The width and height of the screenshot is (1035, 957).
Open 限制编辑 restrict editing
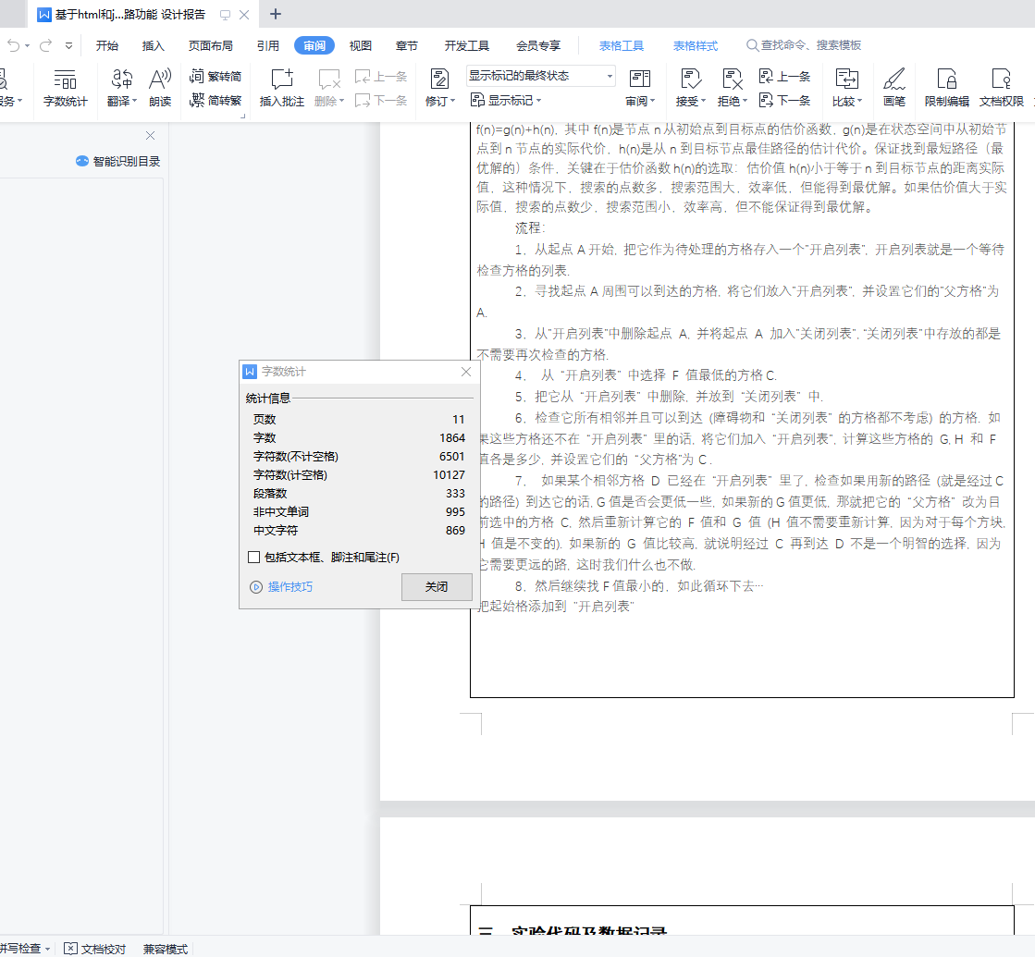click(x=946, y=87)
